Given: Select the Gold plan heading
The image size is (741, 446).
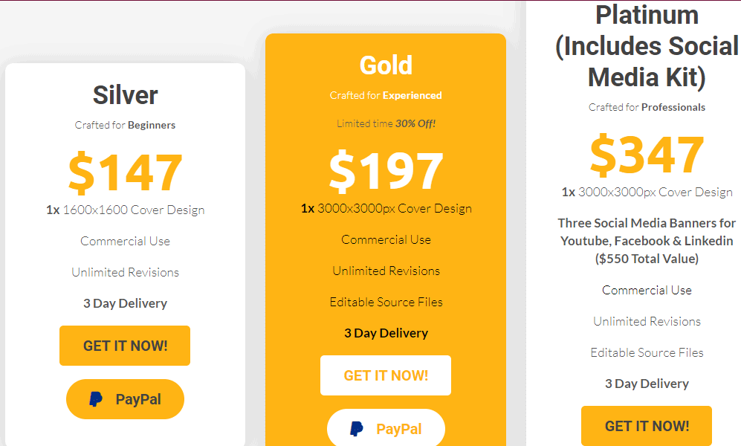Looking at the screenshot, I should [386, 65].
